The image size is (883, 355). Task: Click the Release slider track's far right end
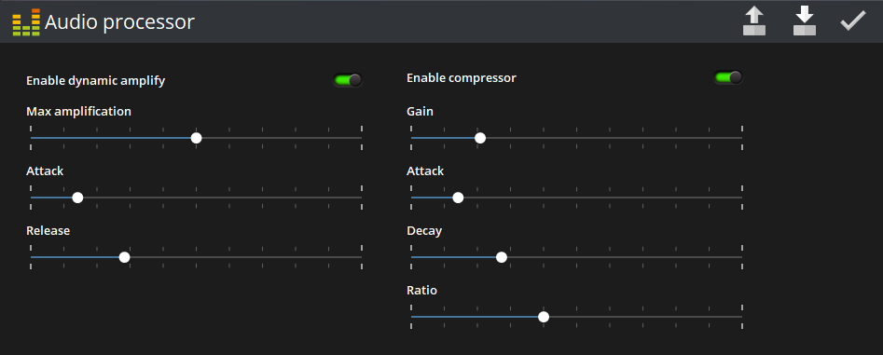coord(361,257)
